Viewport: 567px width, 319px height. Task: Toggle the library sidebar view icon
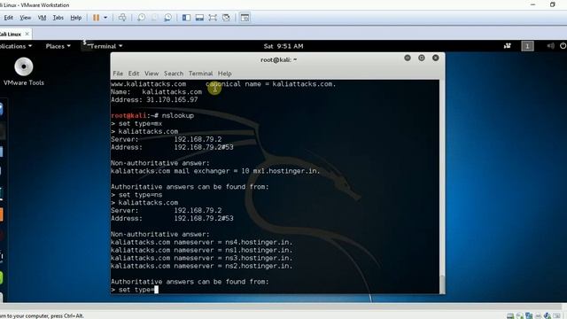pos(186,18)
